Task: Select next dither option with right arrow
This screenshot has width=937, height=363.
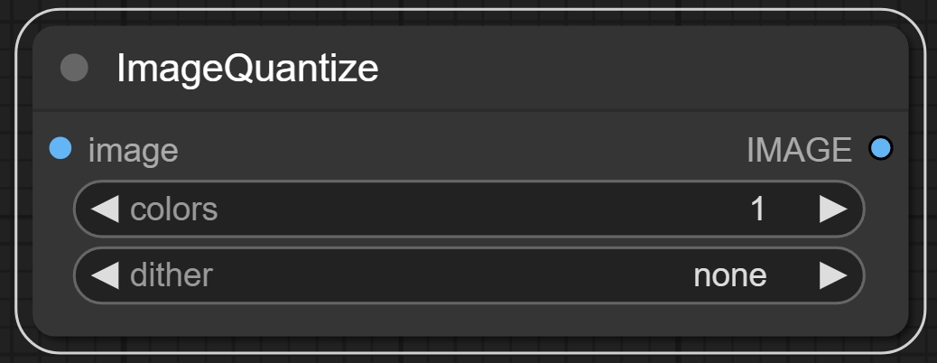Action: (832, 275)
